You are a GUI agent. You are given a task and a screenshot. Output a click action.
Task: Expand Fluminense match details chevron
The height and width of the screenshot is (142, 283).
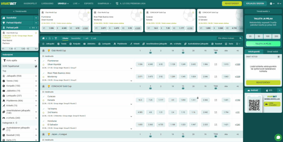(x=131, y=68)
